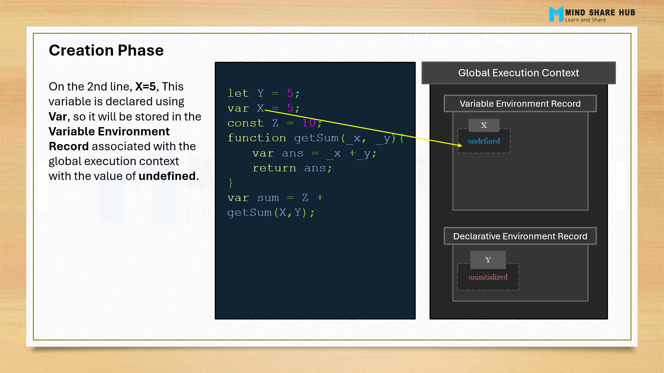The height and width of the screenshot is (373, 664).
Task: Click the 'MIND SHARE HUB' brand text
Action: [600, 13]
